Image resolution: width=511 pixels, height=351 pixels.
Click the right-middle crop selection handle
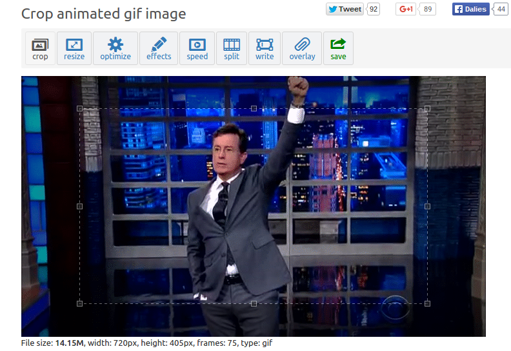point(428,206)
